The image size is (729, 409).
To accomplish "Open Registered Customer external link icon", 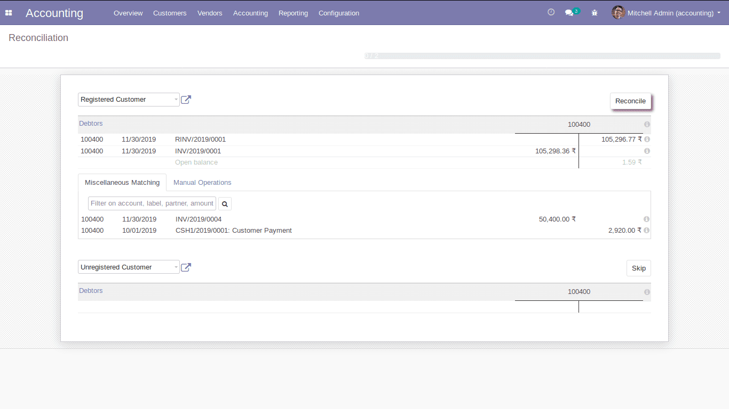I will (186, 100).
